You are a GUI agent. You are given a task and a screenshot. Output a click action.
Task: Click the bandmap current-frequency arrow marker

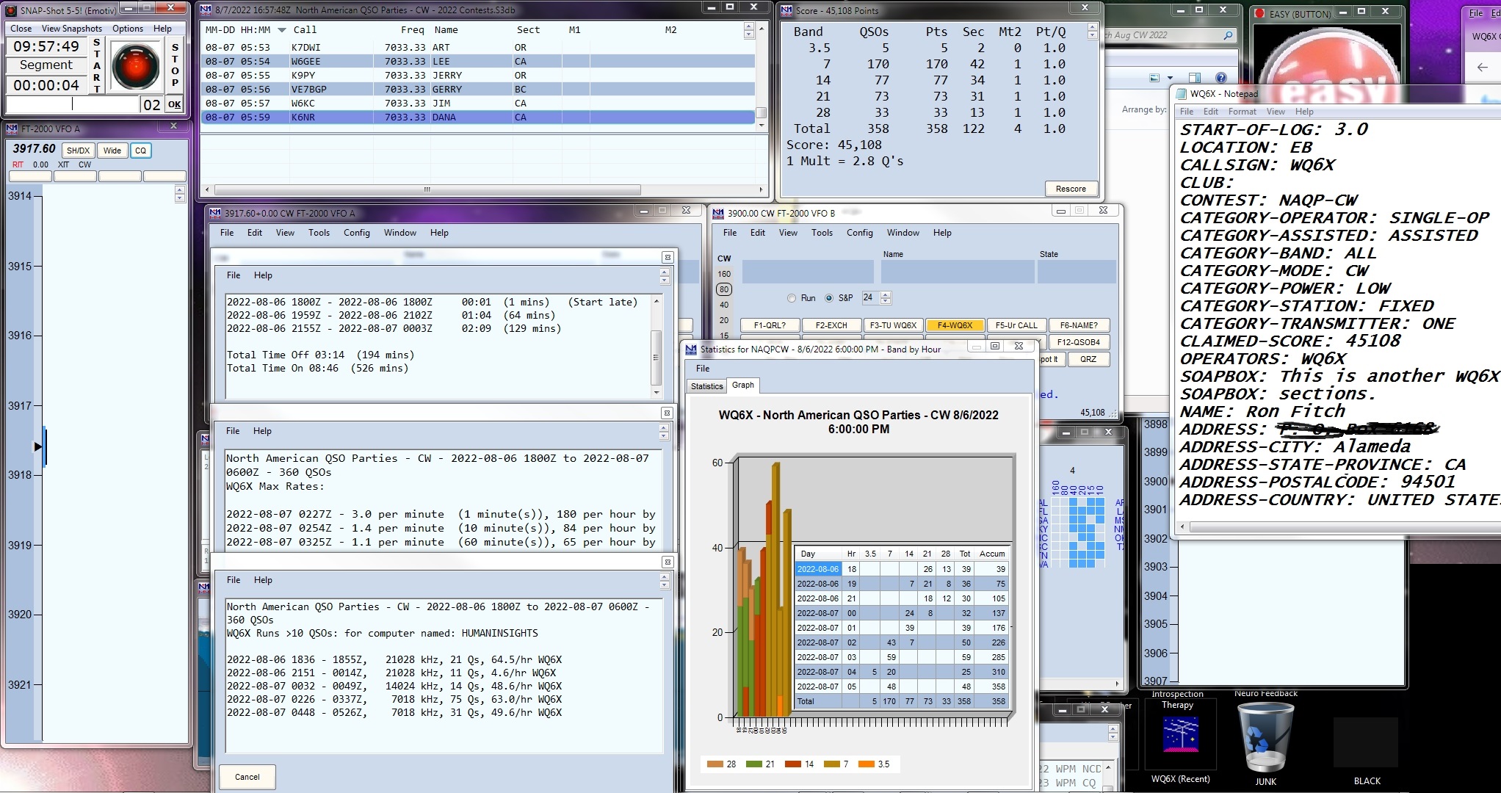(38, 446)
